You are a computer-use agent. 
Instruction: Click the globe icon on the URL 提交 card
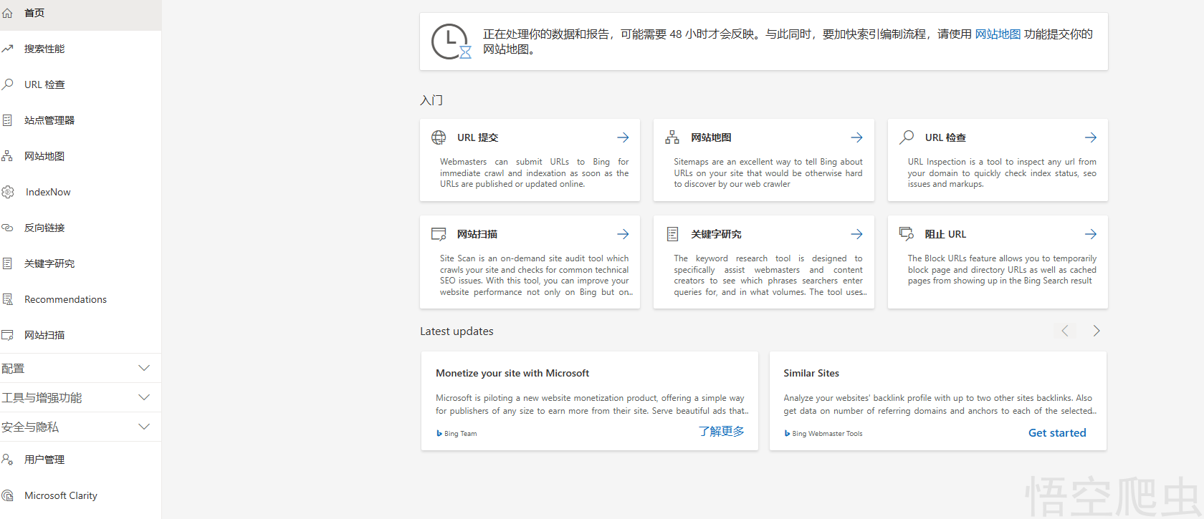[439, 137]
